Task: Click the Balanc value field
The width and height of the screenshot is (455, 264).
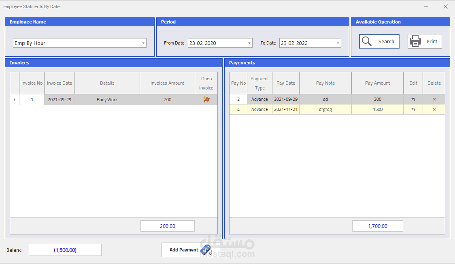Action: tap(65, 250)
